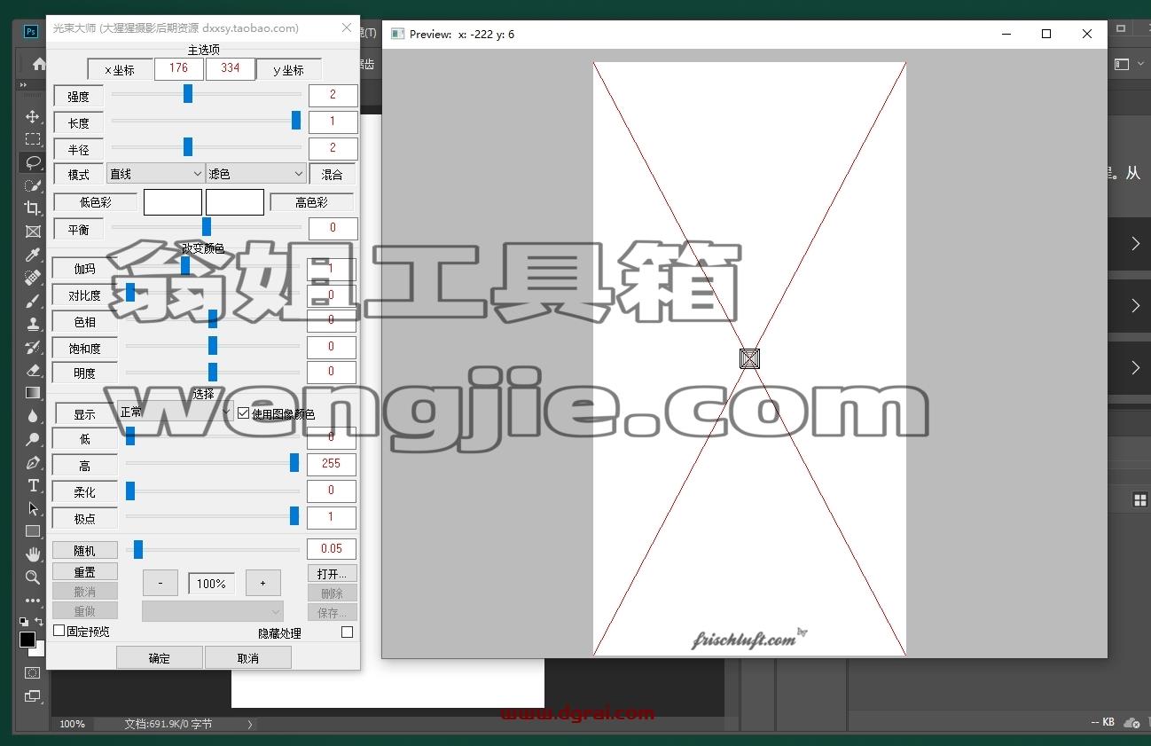1151x746 pixels.
Task: Select the Frame tool
Action: [33, 232]
